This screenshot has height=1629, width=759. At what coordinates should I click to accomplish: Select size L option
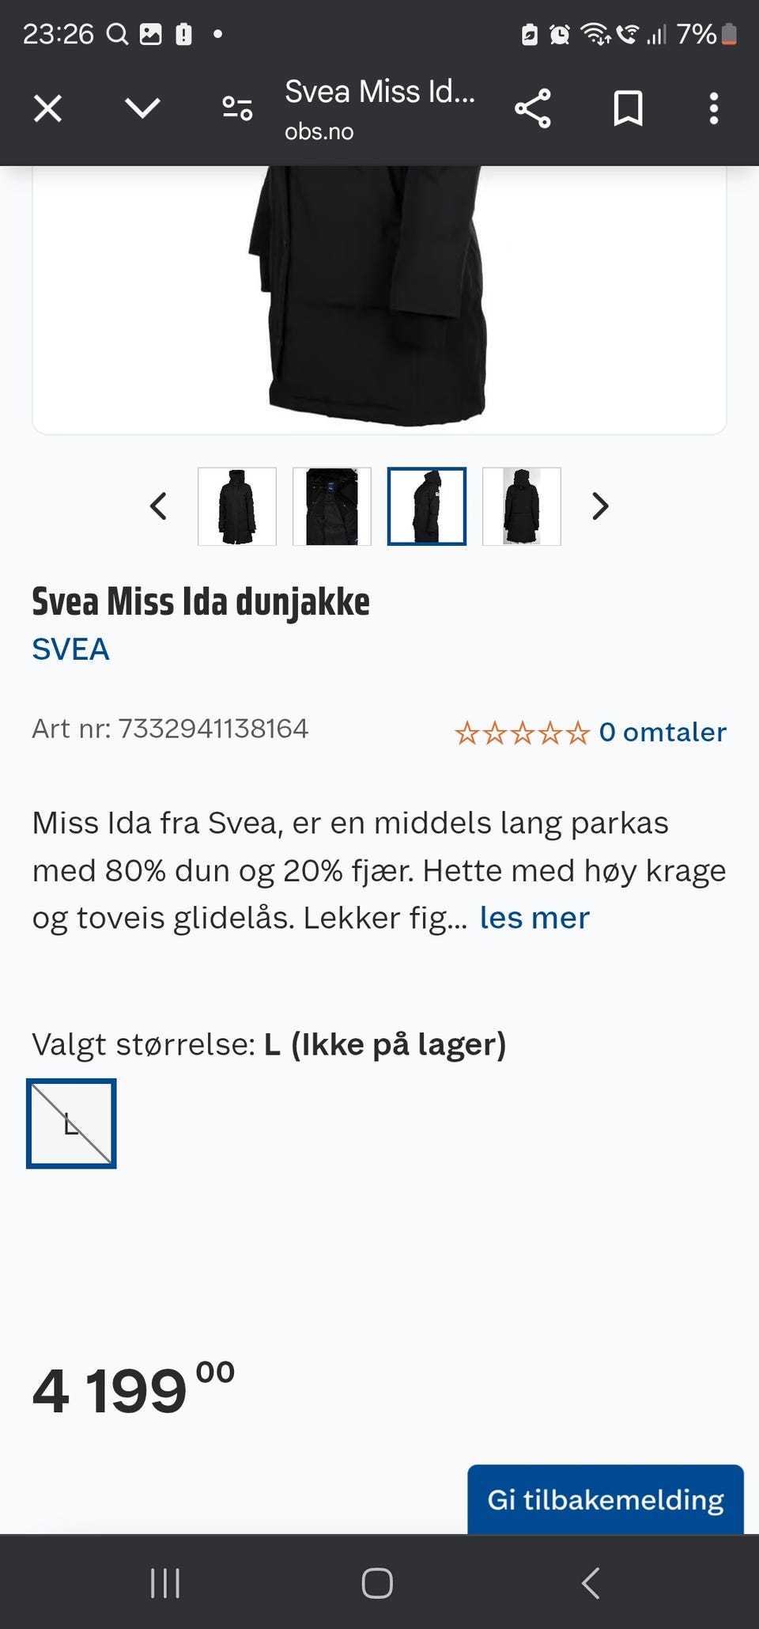click(x=71, y=1123)
